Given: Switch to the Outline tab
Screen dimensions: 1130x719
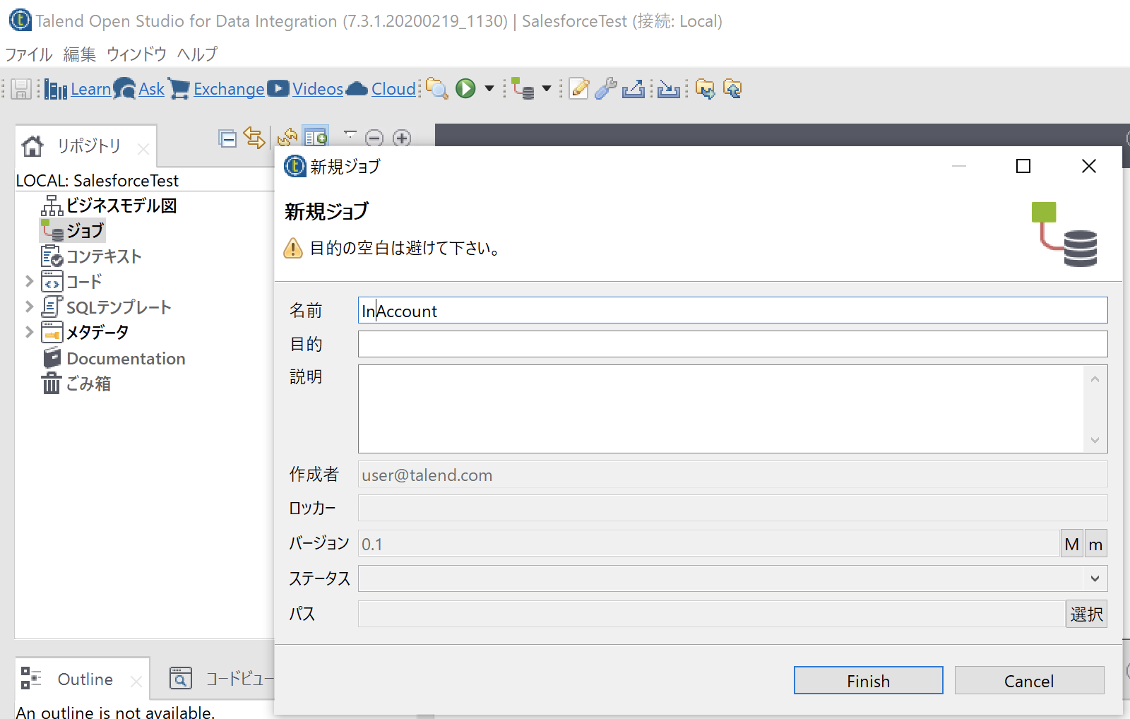Looking at the screenshot, I should point(84,679).
